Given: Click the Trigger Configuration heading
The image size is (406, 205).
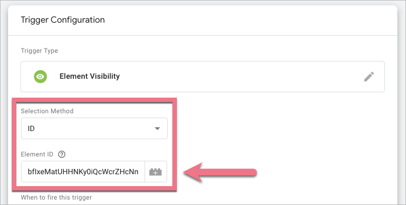Looking at the screenshot, I should [63, 20].
